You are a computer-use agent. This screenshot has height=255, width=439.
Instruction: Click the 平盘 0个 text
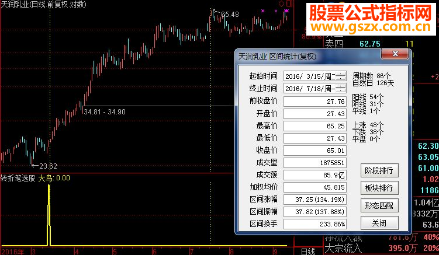pyautogui.click(x=366, y=139)
